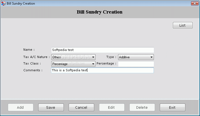This screenshot has height=116, width=200.
Task: Click the Add button
Action: pos(21,107)
